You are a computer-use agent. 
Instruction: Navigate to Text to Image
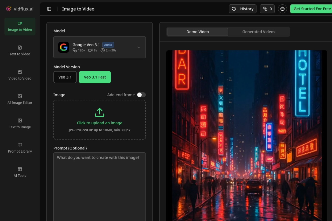click(x=20, y=124)
